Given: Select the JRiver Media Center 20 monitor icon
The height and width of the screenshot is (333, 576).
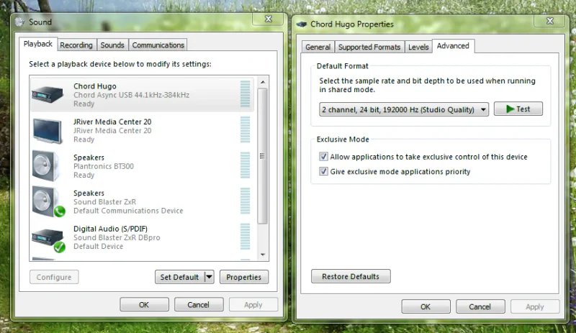Looking at the screenshot, I should 48,131.
